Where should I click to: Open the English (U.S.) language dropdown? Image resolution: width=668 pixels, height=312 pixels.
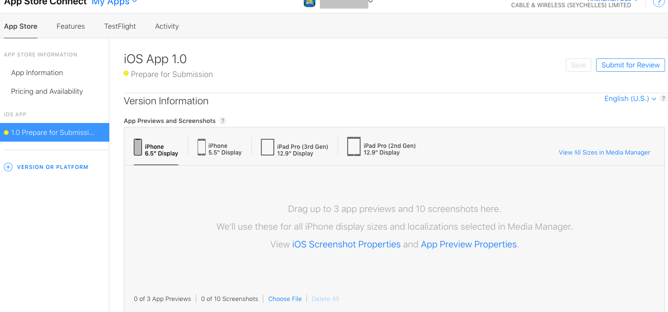click(x=630, y=99)
